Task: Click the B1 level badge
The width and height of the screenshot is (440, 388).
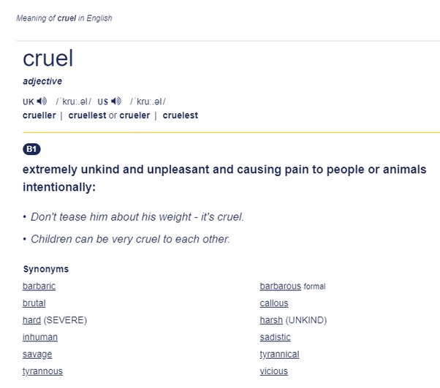Action: [31, 149]
